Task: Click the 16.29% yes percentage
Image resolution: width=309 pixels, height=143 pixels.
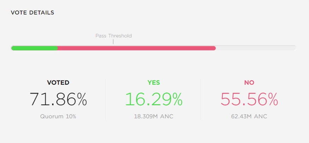Action: (x=153, y=99)
